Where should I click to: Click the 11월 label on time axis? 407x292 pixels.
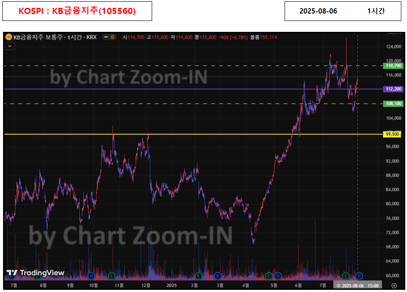[119, 285]
